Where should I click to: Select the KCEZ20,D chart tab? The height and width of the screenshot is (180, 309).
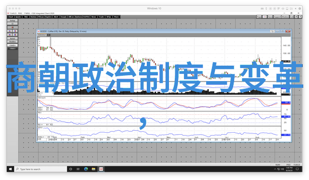(42, 35)
